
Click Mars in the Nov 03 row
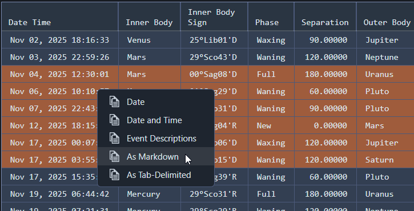150,57
